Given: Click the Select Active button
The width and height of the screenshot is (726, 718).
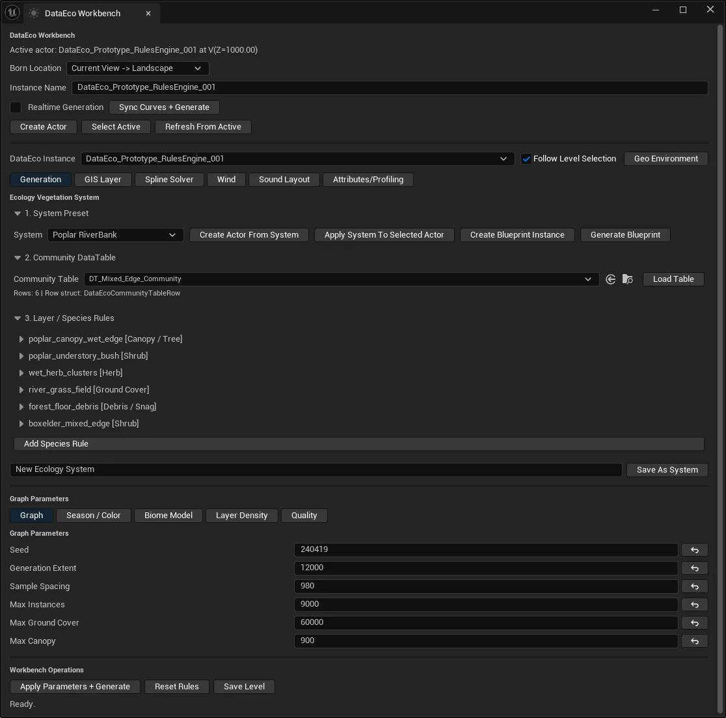Looking at the screenshot, I should coord(116,127).
